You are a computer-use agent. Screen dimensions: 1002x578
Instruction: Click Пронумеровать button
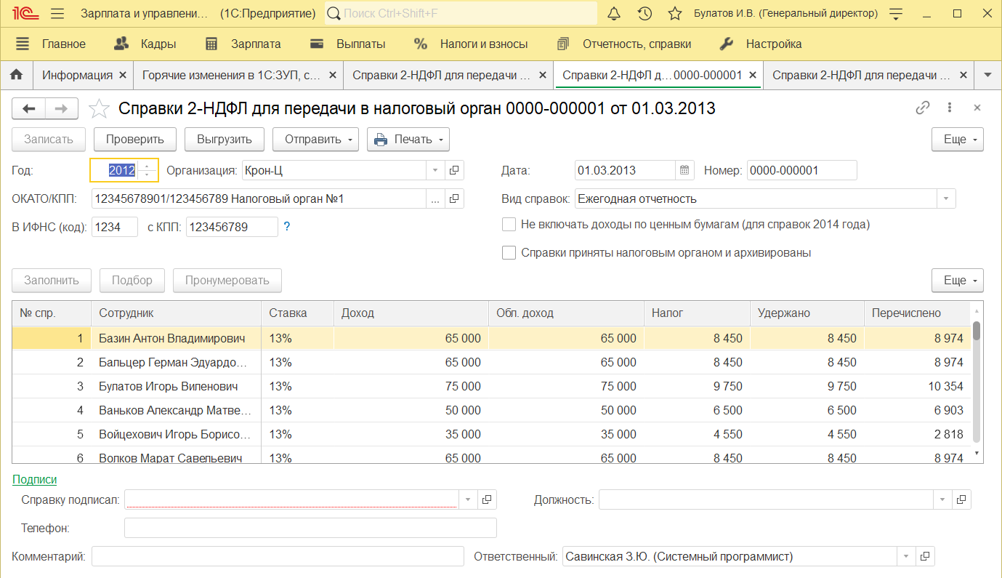coord(227,280)
